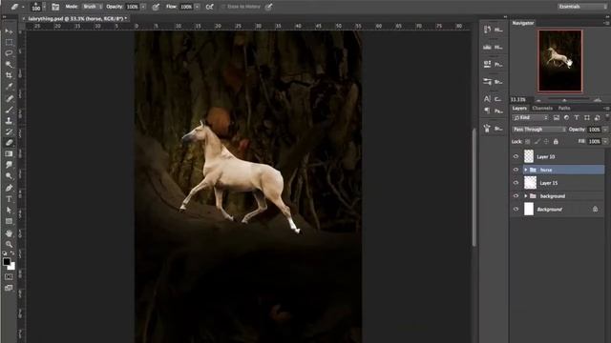Reset default foreground and background colors
Screen dimensions: 611x343
tap(4, 253)
